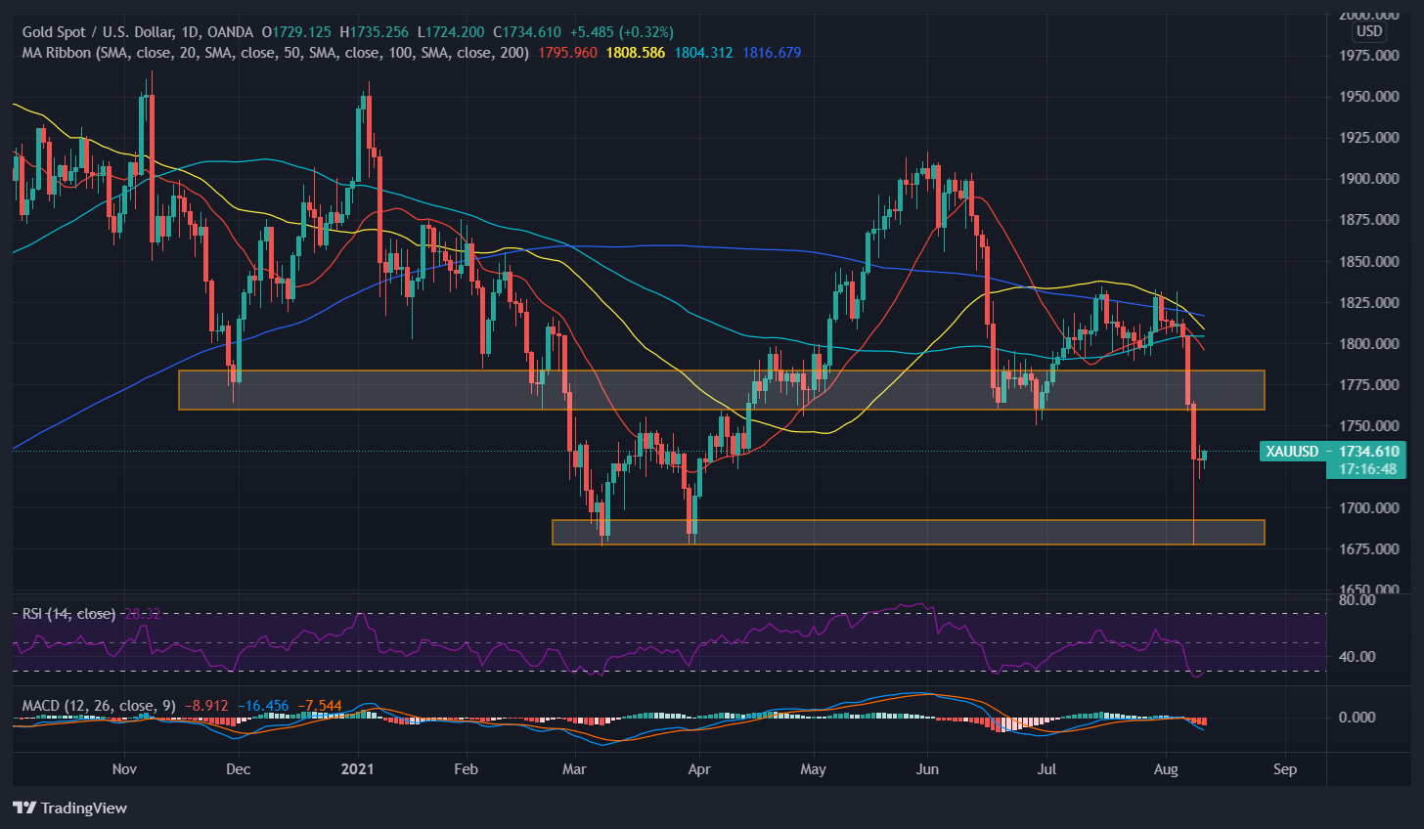Screen dimensions: 1424x829
Task: Click the high price H1735.256
Action: (375, 32)
